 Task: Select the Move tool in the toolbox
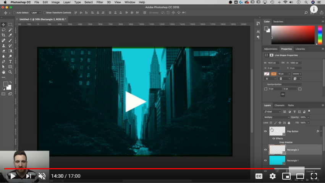(3, 25)
